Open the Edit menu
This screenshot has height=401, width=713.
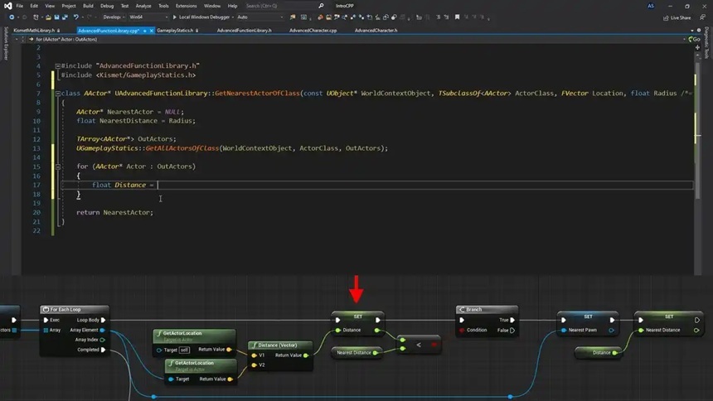tap(34, 6)
